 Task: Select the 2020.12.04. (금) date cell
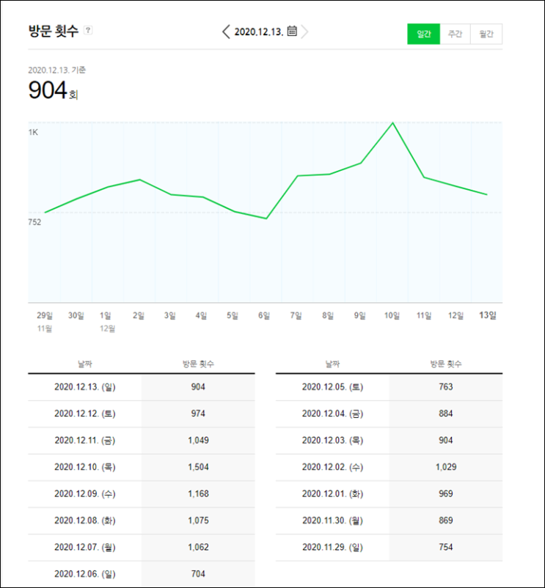(x=332, y=414)
